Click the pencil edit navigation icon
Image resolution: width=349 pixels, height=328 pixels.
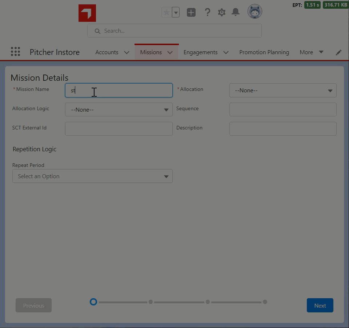click(338, 52)
